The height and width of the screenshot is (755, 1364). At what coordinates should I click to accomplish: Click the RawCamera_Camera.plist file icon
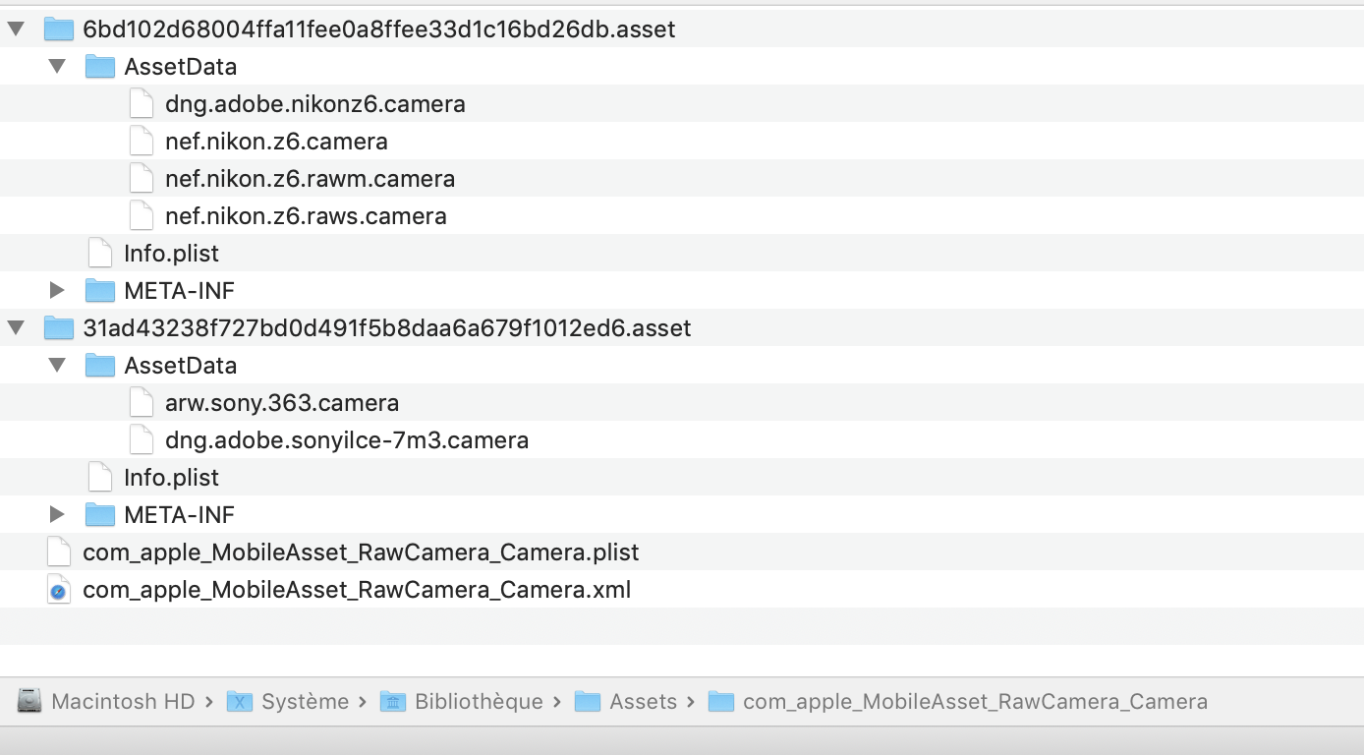tap(59, 552)
